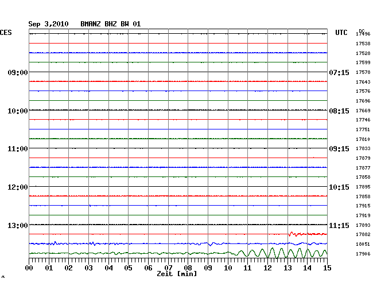
Task: Click the DC offset value 17528
Action: 363,53
